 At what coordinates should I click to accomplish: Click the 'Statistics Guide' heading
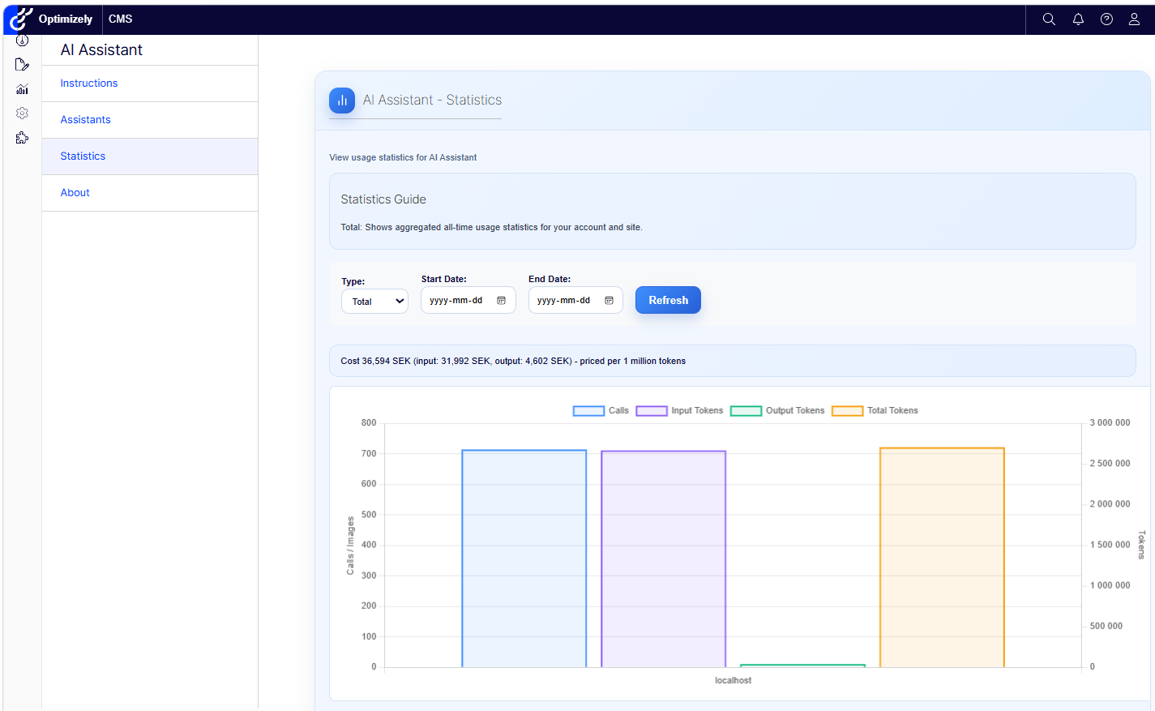383,199
